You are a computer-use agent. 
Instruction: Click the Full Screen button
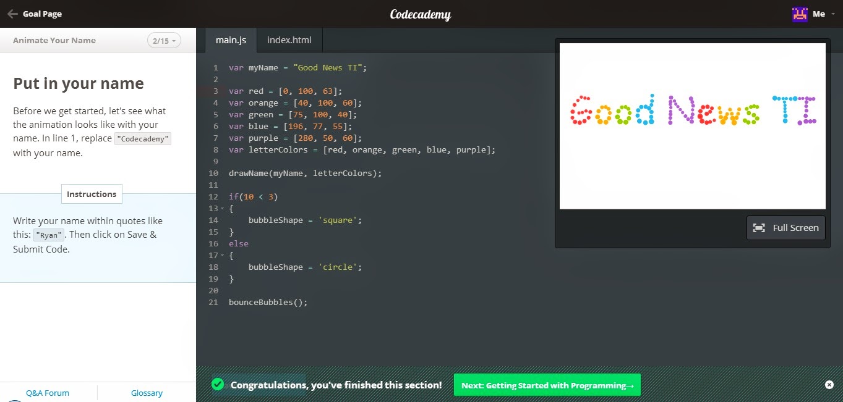point(785,228)
